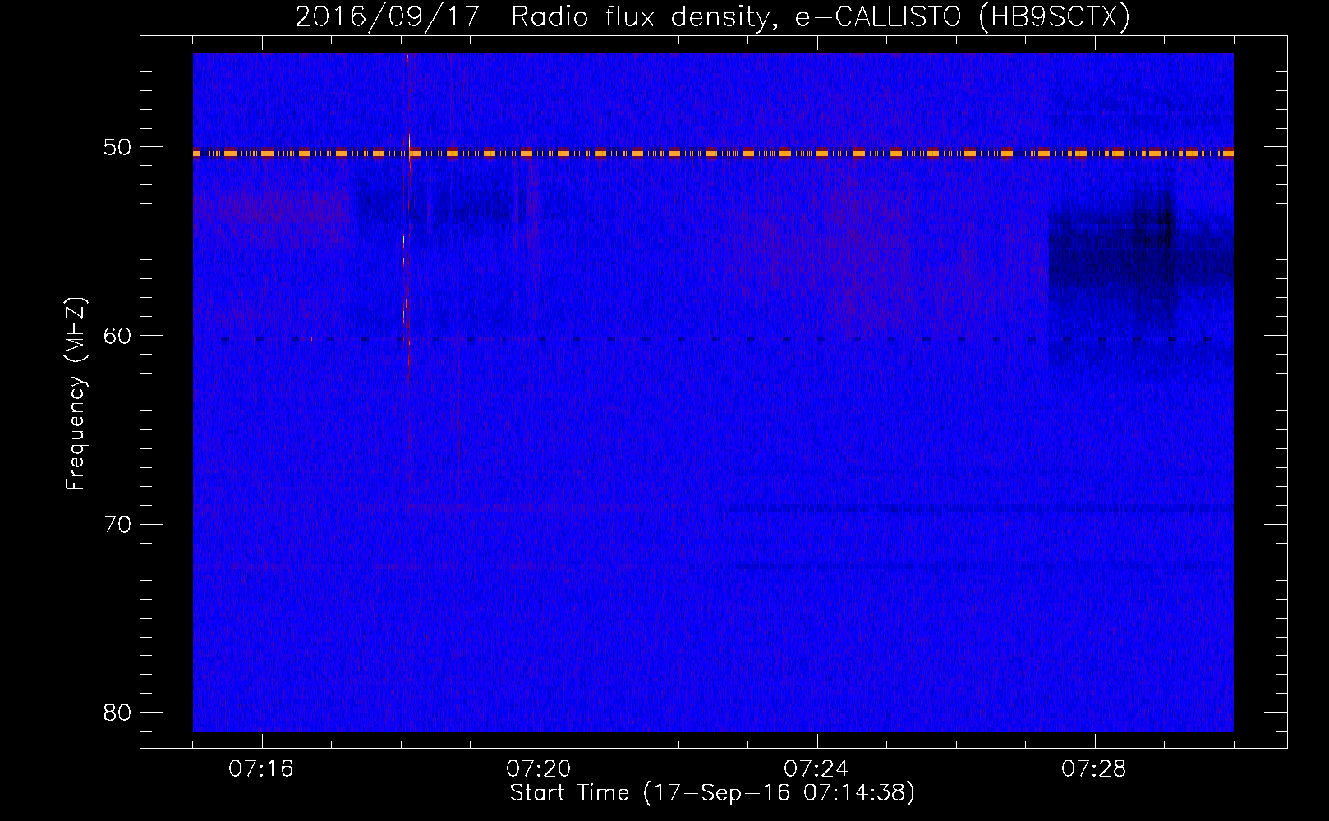1329x821 pixels.
Task: Click the 80 frequency tick label
Action: click(x=117, y=712)
